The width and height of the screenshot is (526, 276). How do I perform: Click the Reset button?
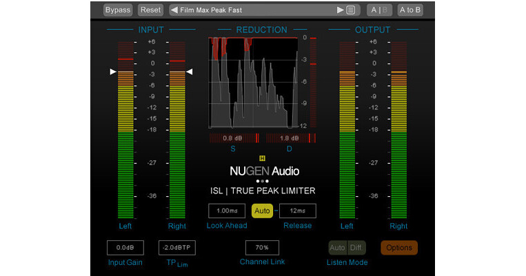pyautogui.click(x=150, y=10)
